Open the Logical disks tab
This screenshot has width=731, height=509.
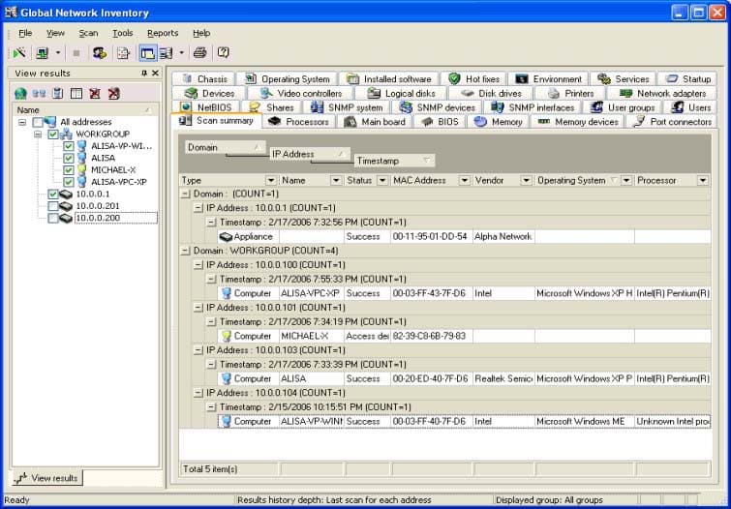(402, 93)
